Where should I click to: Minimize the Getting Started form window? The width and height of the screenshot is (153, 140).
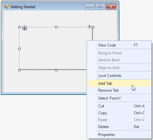pos(90,7)
